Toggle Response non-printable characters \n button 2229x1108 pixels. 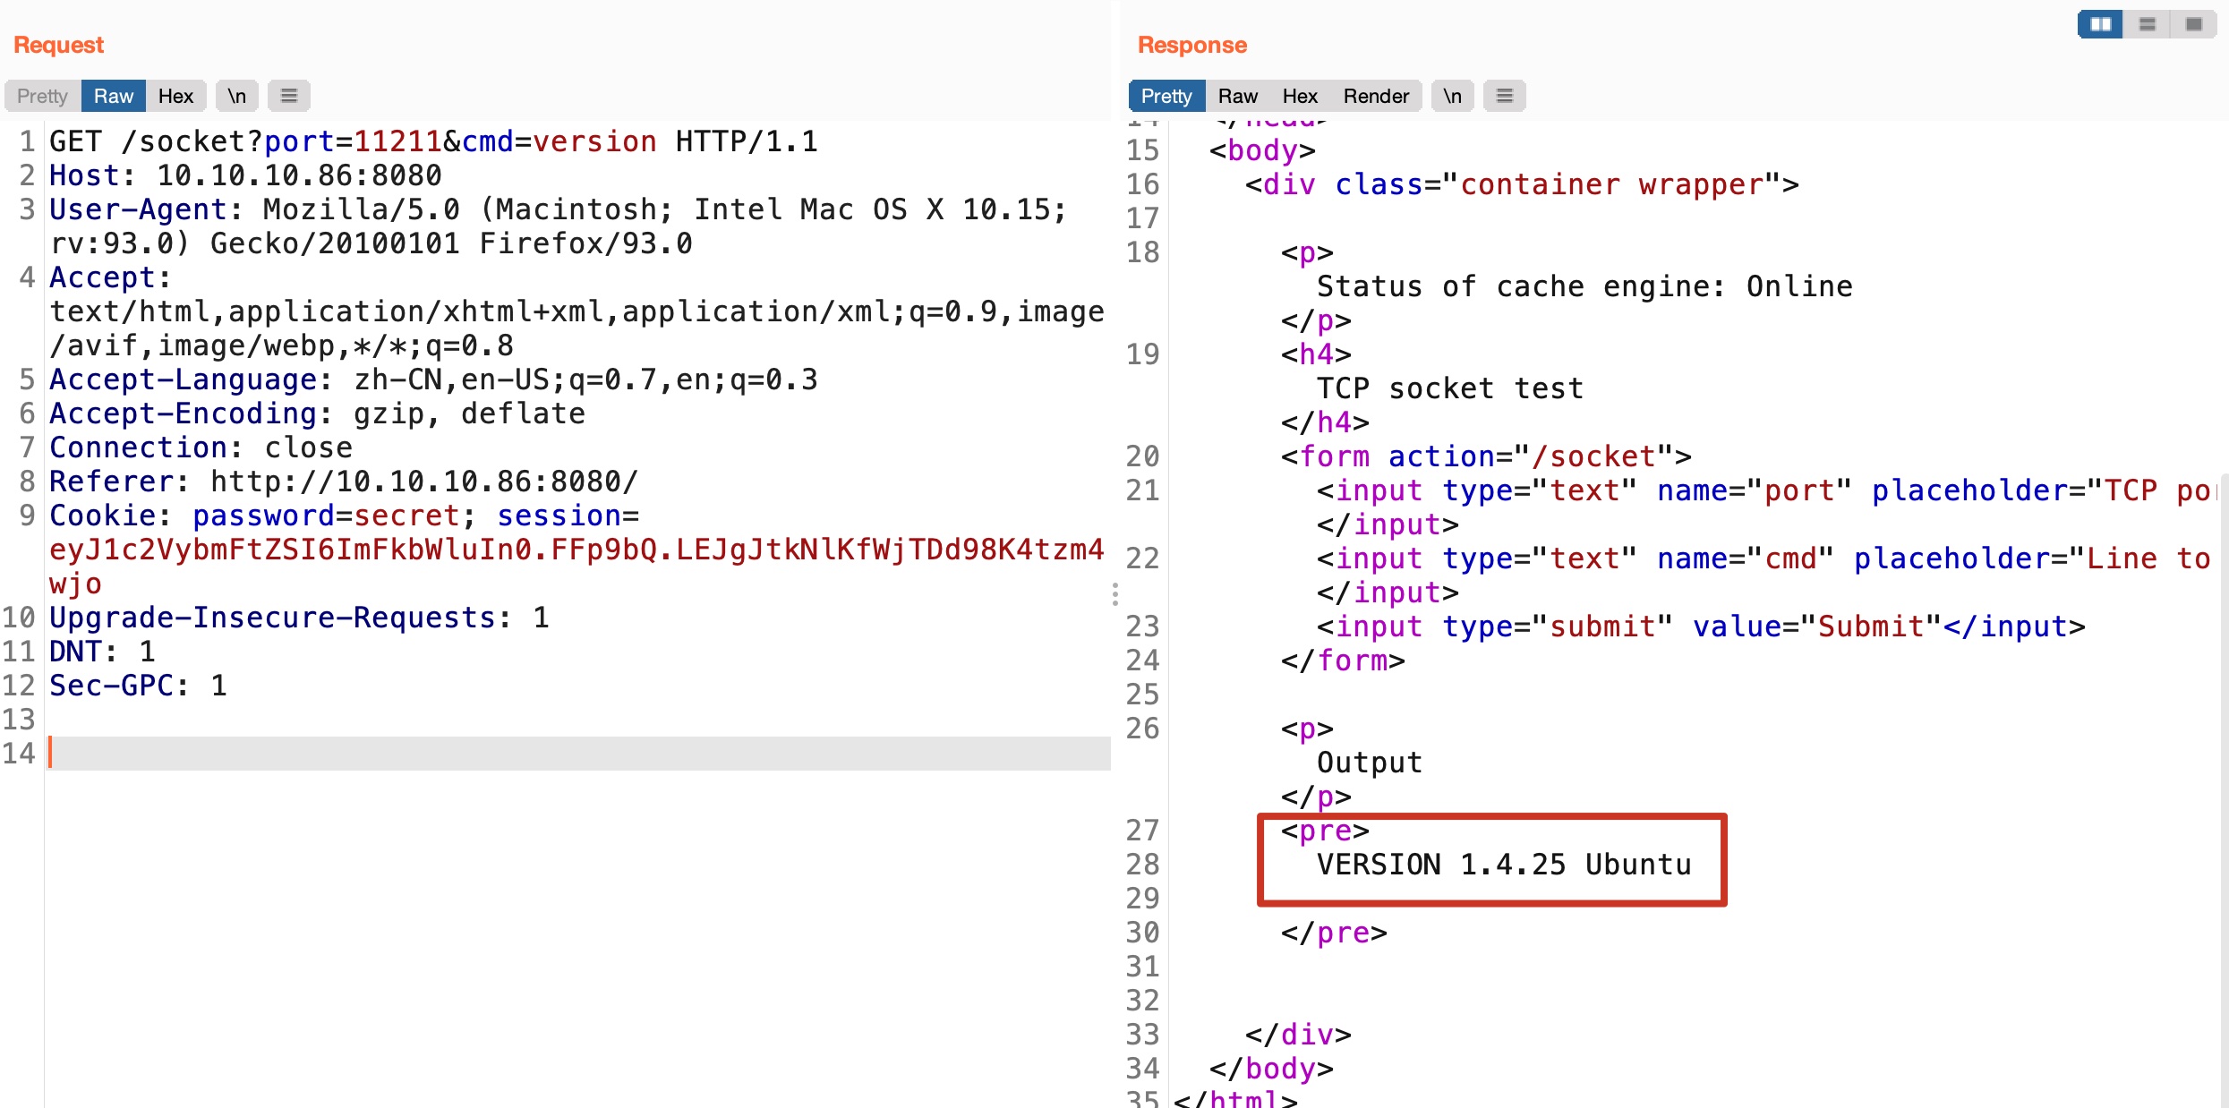1452,96
